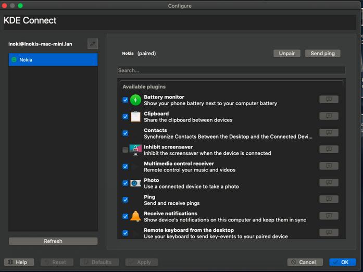Image resolution: width=363 pixels, height=272 pixels.
Task: Open Contacts plugin info button
Action: [x=329, y=133]
